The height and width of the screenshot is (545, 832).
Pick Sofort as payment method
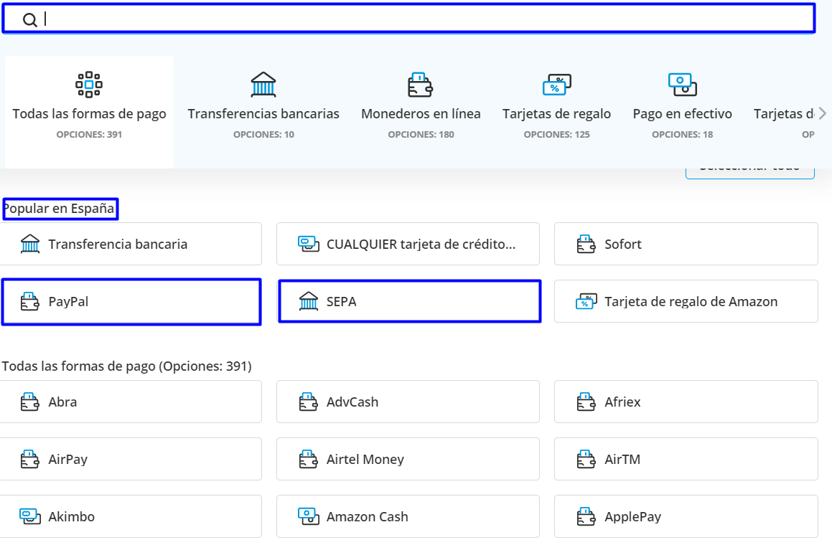(686, 244)
